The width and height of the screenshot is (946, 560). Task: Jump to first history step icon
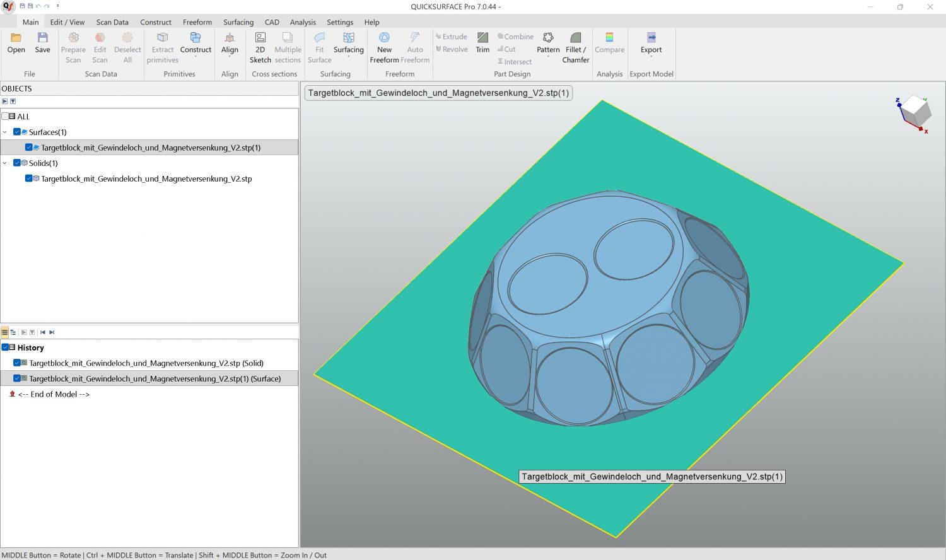43,332
